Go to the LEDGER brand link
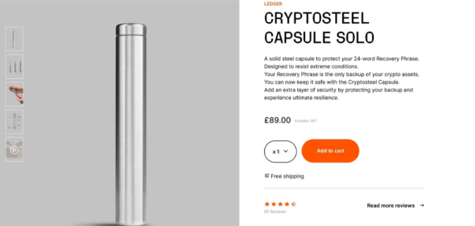The image size is (475, 226). coord(273,4)
